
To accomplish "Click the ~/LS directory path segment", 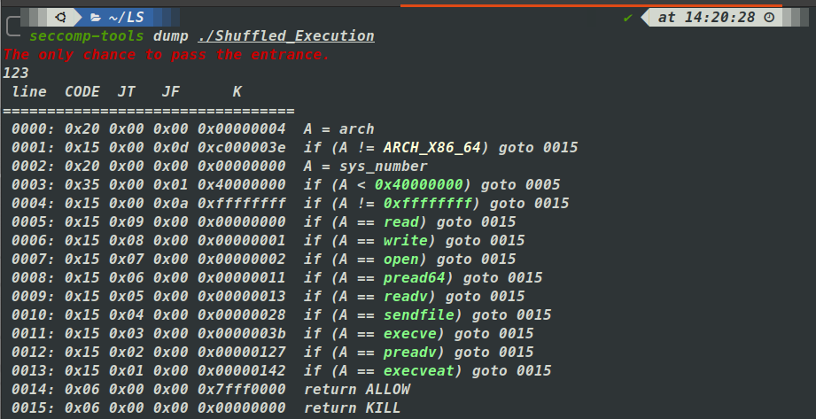I will point(124,17).
